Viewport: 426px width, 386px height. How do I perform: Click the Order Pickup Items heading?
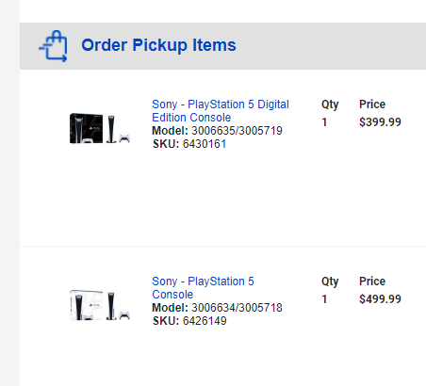[x=158, y=45]
